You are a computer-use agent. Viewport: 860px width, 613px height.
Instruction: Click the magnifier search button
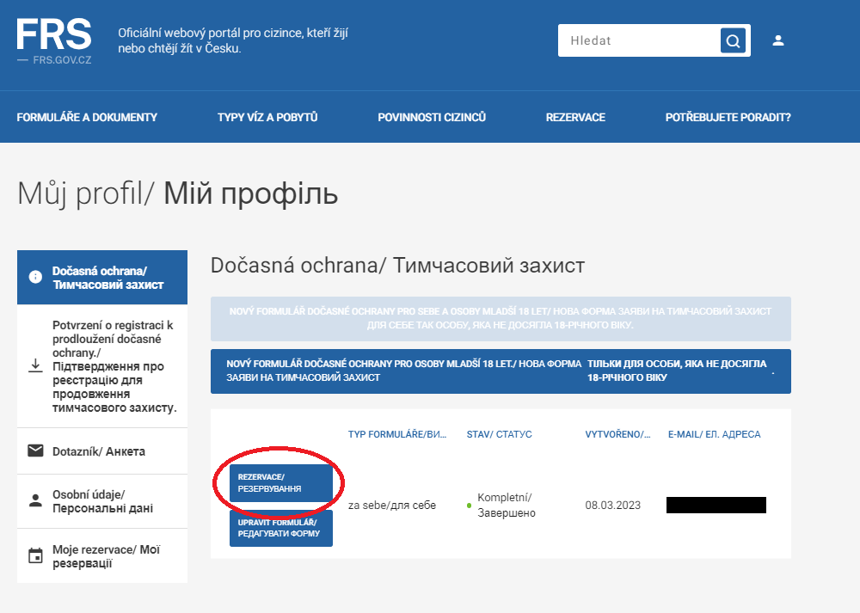(x=732, y=40)
